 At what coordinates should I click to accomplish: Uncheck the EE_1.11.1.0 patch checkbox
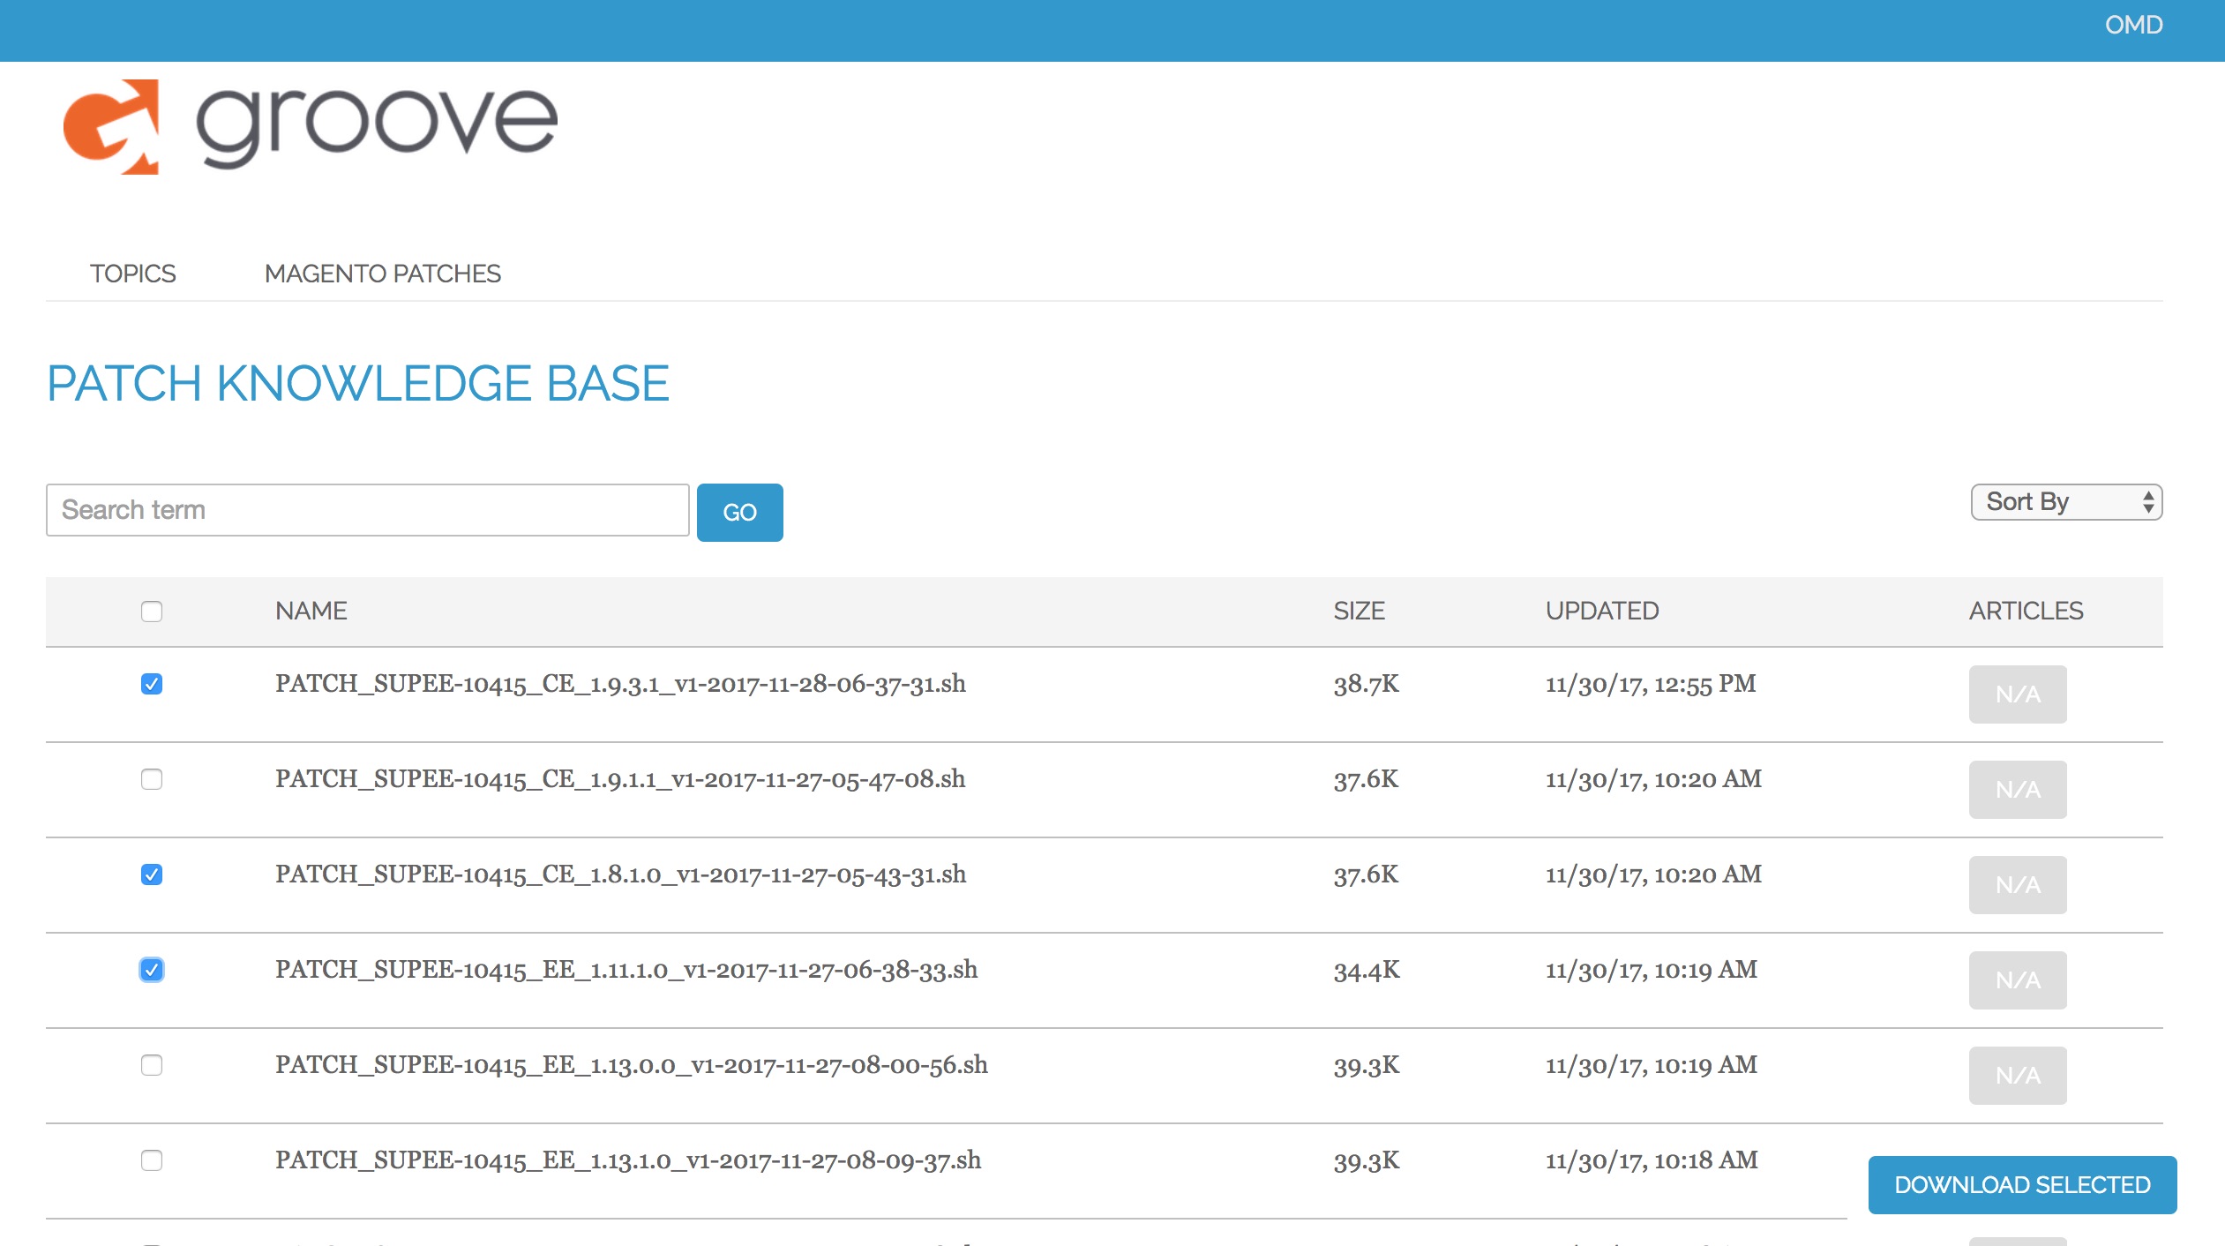tap(152, 970)
